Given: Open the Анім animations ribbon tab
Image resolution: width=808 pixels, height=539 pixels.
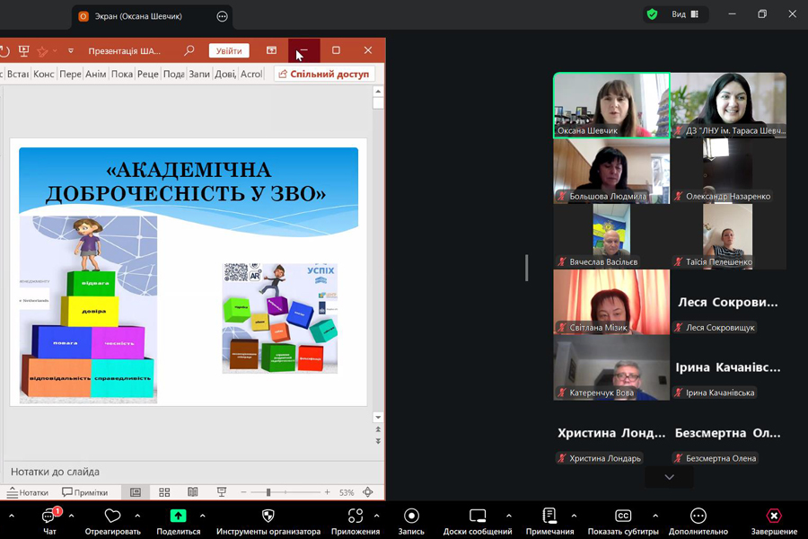Looking at the screenshot, I should [95, 75].
